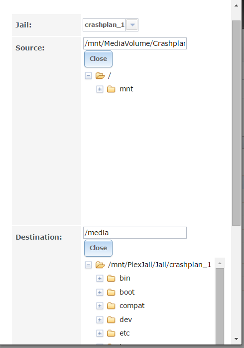Screen dimensions: 244x348
Task: Click the Destination path input field
Action: pos(135,233)
